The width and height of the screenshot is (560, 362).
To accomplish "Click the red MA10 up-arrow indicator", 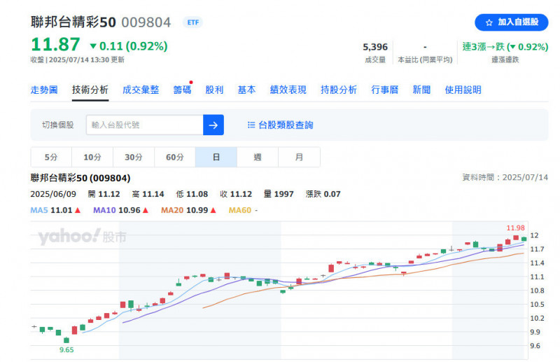I will (x=146, y=210).
